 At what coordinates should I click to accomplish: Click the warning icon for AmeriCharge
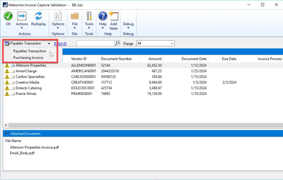pyautogui.click(x=7, y=71)
